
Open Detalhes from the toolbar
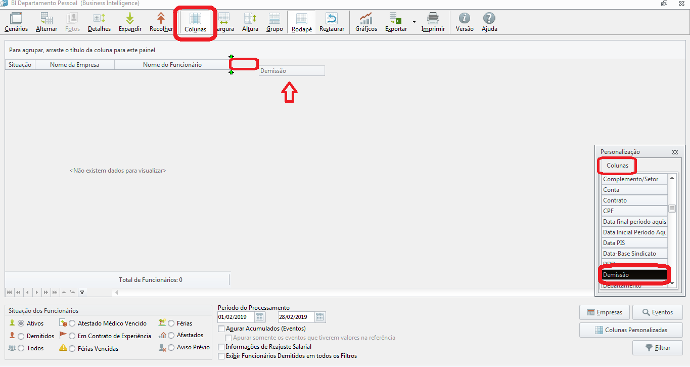pos(99,22)
